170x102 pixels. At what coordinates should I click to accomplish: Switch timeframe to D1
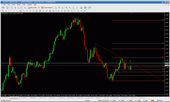(x=78, y=11)
